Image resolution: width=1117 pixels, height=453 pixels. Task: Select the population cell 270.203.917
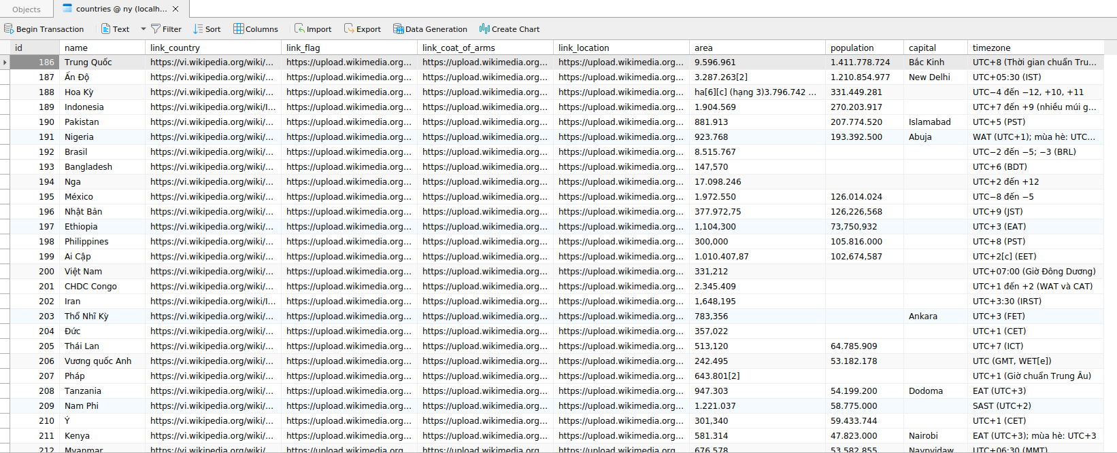(865, 107)
